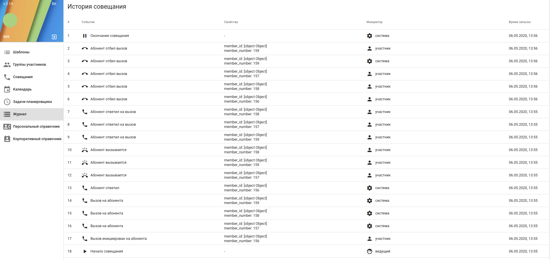The image size is (550, 260).
Task: Select the Вызов инициирован на абонента row
Action: click(118, 239)
